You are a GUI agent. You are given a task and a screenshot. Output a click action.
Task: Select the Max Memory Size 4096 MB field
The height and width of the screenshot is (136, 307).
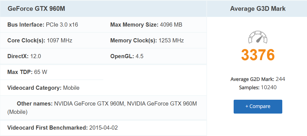point(146,25)
